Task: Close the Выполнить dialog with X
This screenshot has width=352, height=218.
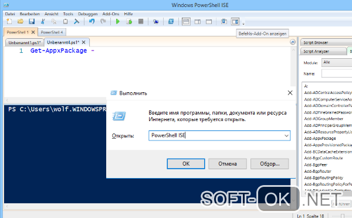Action: [290, 93]
